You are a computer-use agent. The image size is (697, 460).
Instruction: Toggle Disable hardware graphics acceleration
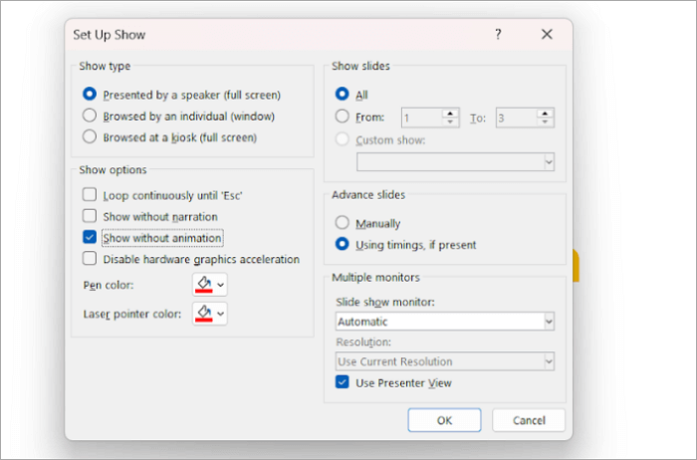pos(91,259)
